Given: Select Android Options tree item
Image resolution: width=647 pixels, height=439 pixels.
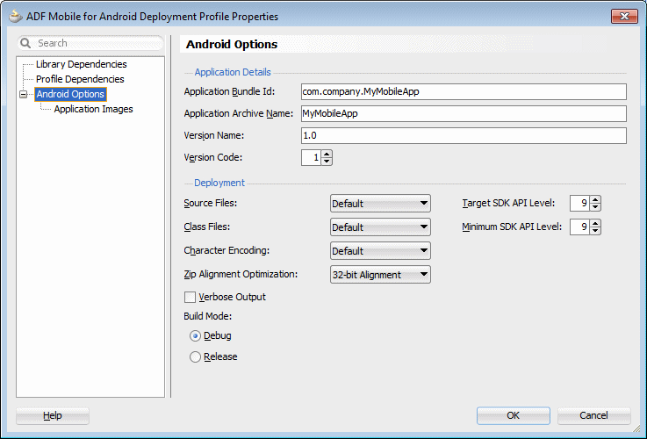Looking at the screenshot, I should pos(70,94).
